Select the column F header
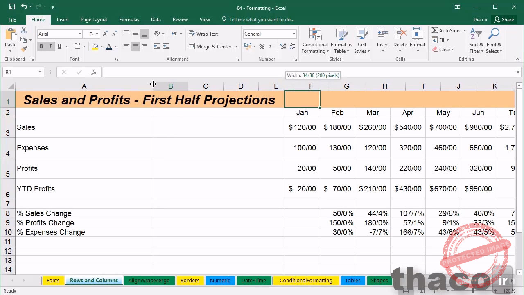This screenshot has height=295, width=524. [x=311, y=86]
